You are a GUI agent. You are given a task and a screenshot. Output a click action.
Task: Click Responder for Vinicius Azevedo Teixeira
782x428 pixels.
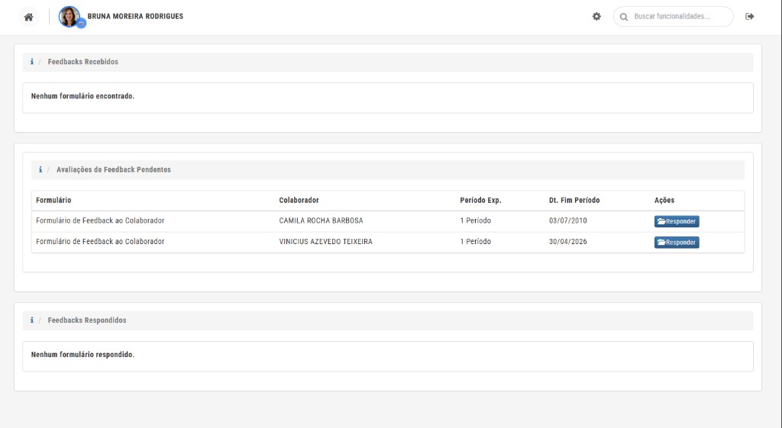677,242
